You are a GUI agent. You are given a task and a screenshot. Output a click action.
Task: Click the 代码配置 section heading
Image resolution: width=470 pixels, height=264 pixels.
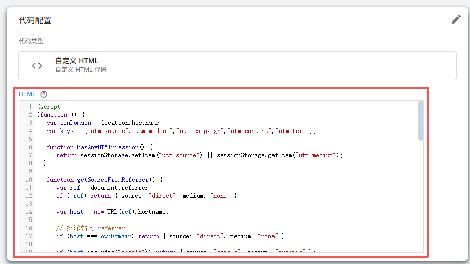(x=35, y=20)
